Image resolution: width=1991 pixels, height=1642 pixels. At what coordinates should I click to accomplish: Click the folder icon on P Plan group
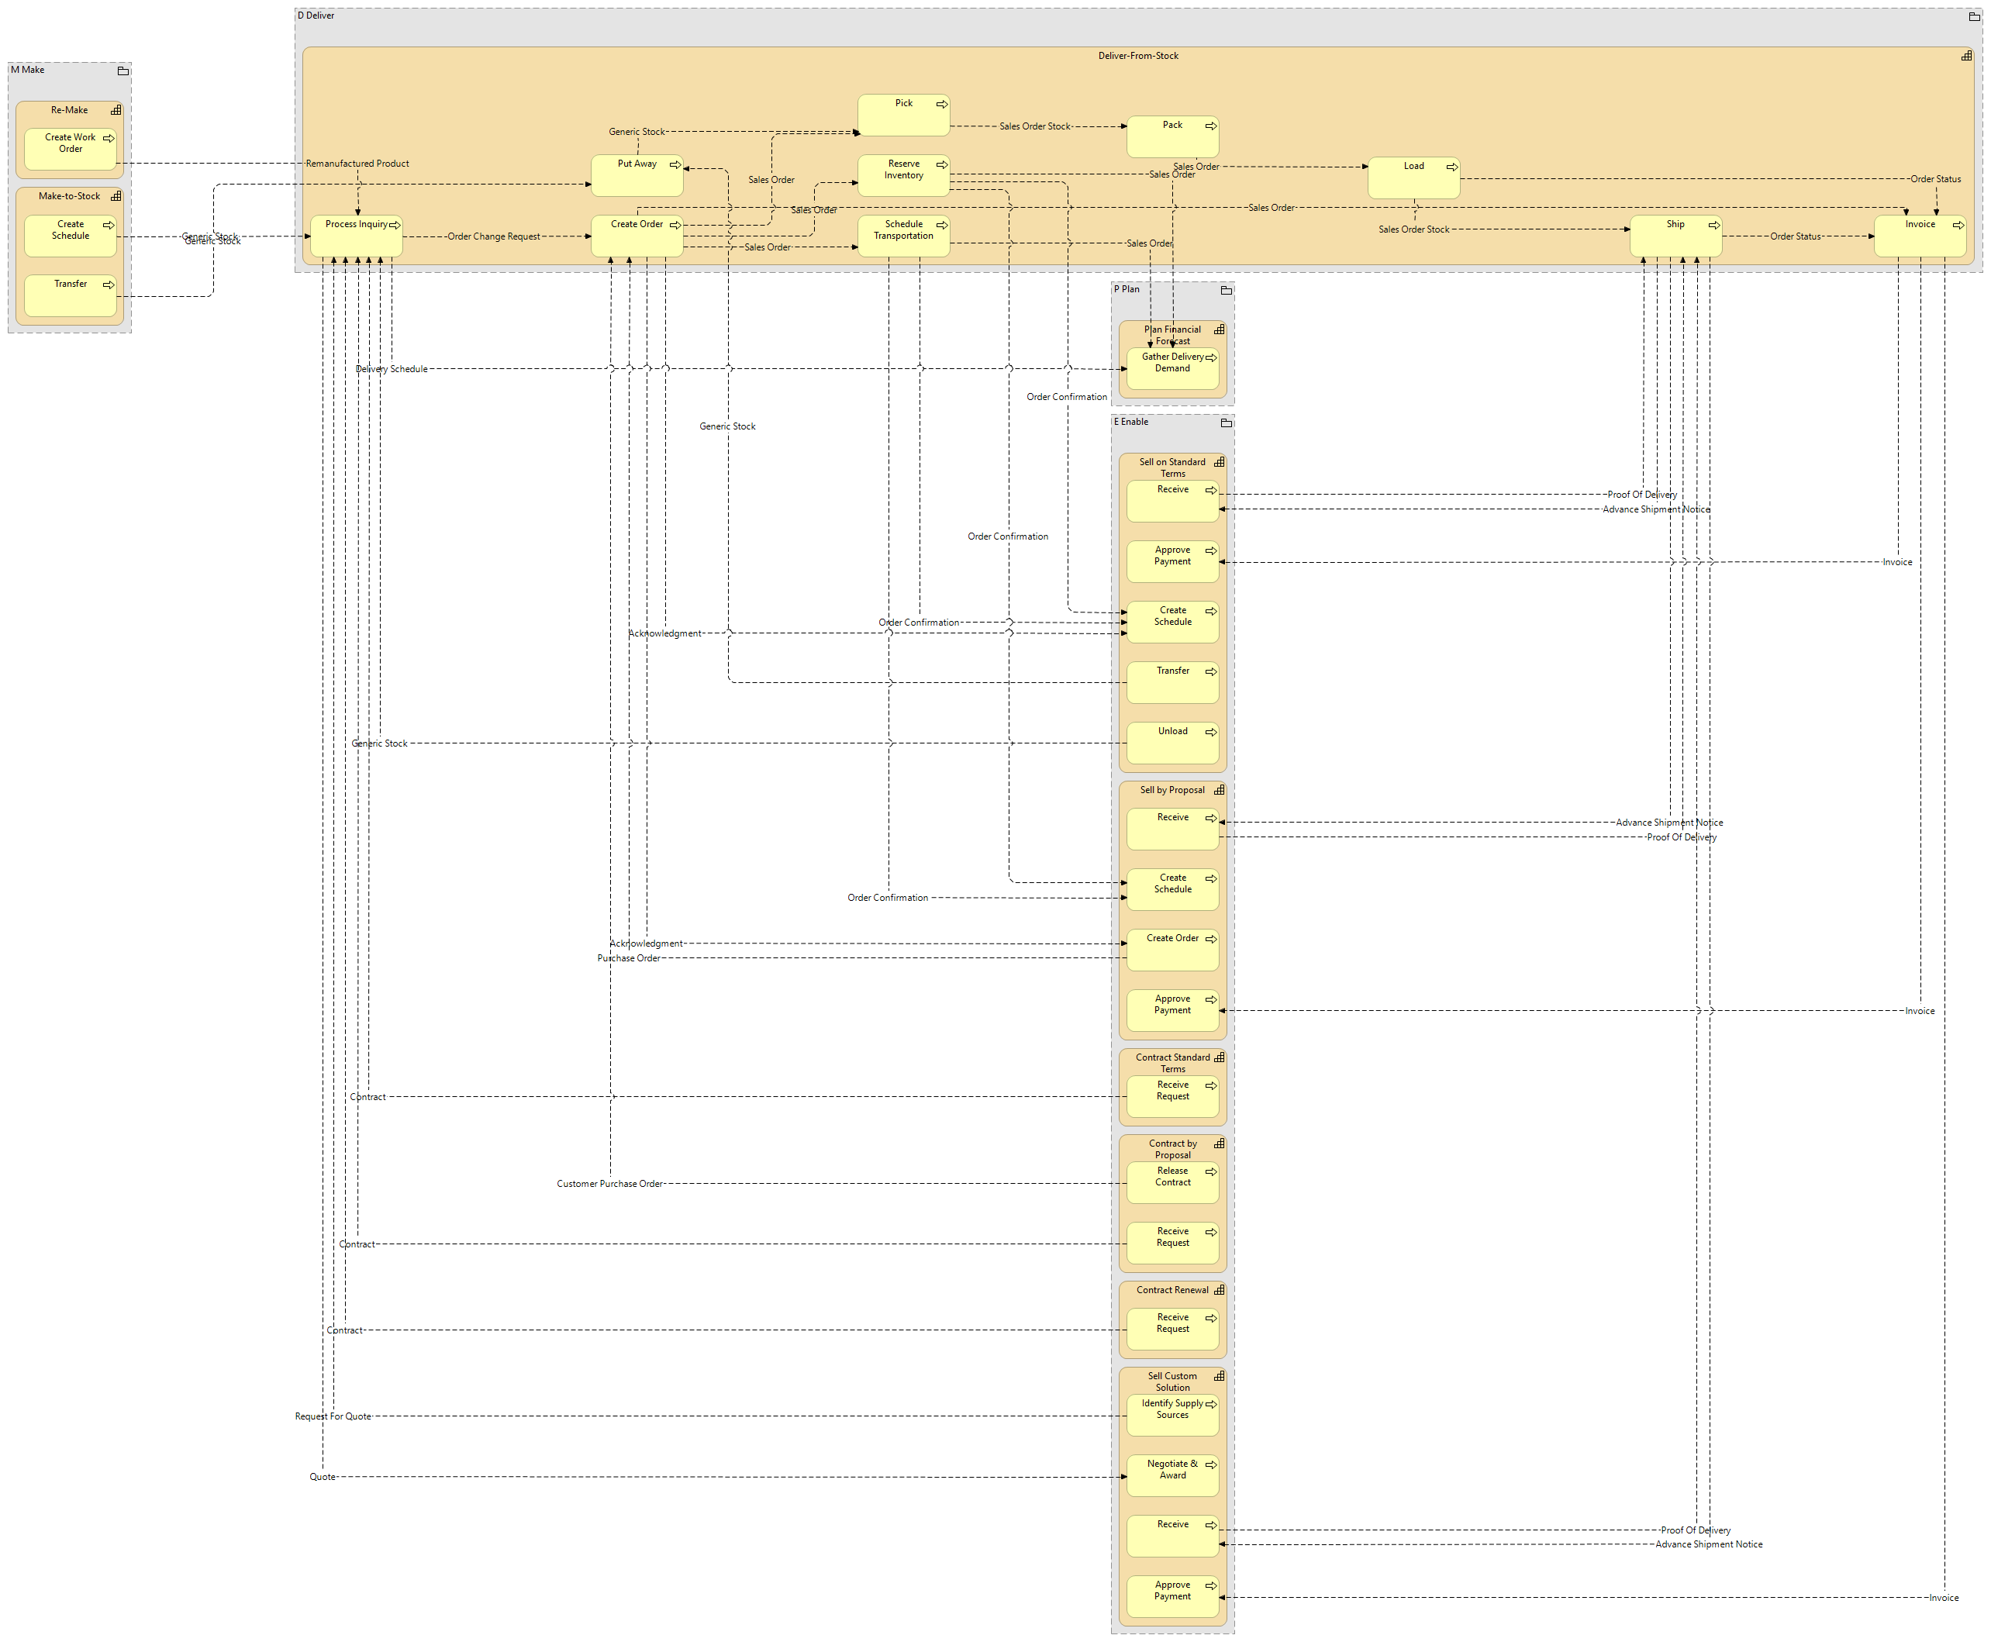tap(1226, 291)
